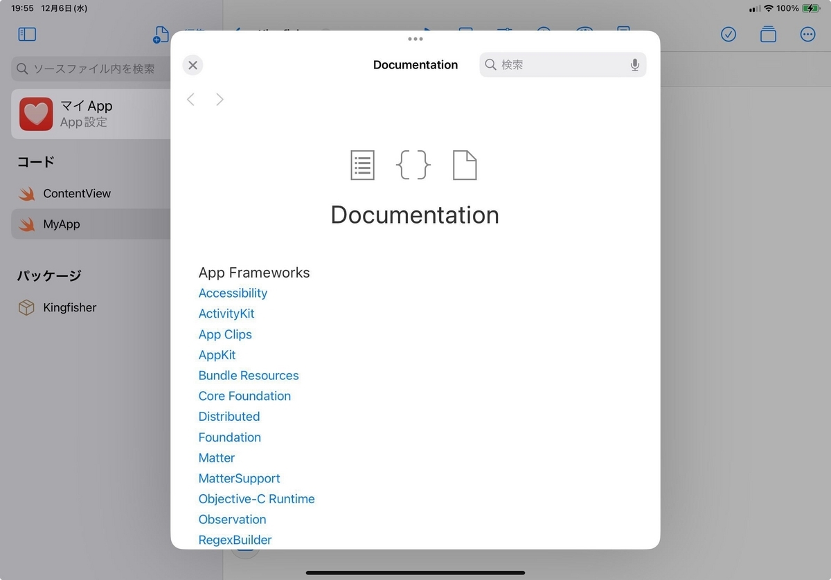Open the Matter link

coord(217,457)
